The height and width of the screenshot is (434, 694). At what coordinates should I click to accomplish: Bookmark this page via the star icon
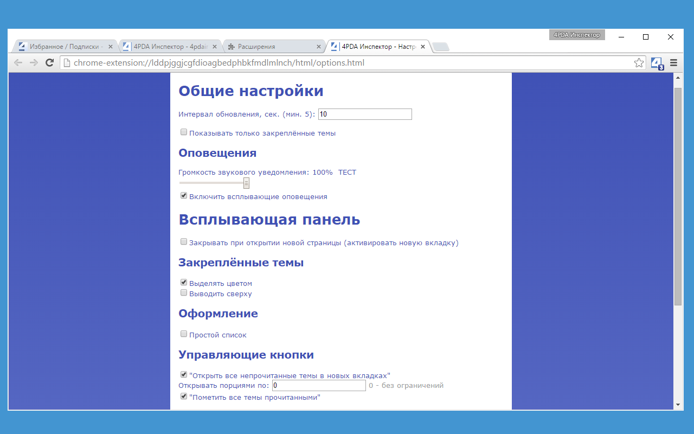639,62
